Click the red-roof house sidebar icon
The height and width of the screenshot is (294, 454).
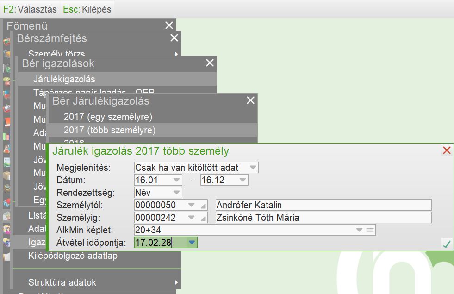point(6,202)
